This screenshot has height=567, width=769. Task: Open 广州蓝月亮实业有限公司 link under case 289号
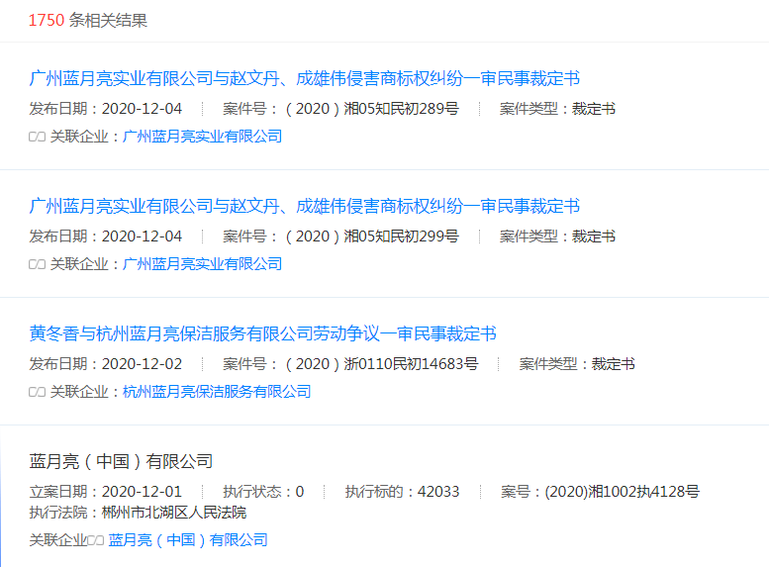(x=202, y=137)
